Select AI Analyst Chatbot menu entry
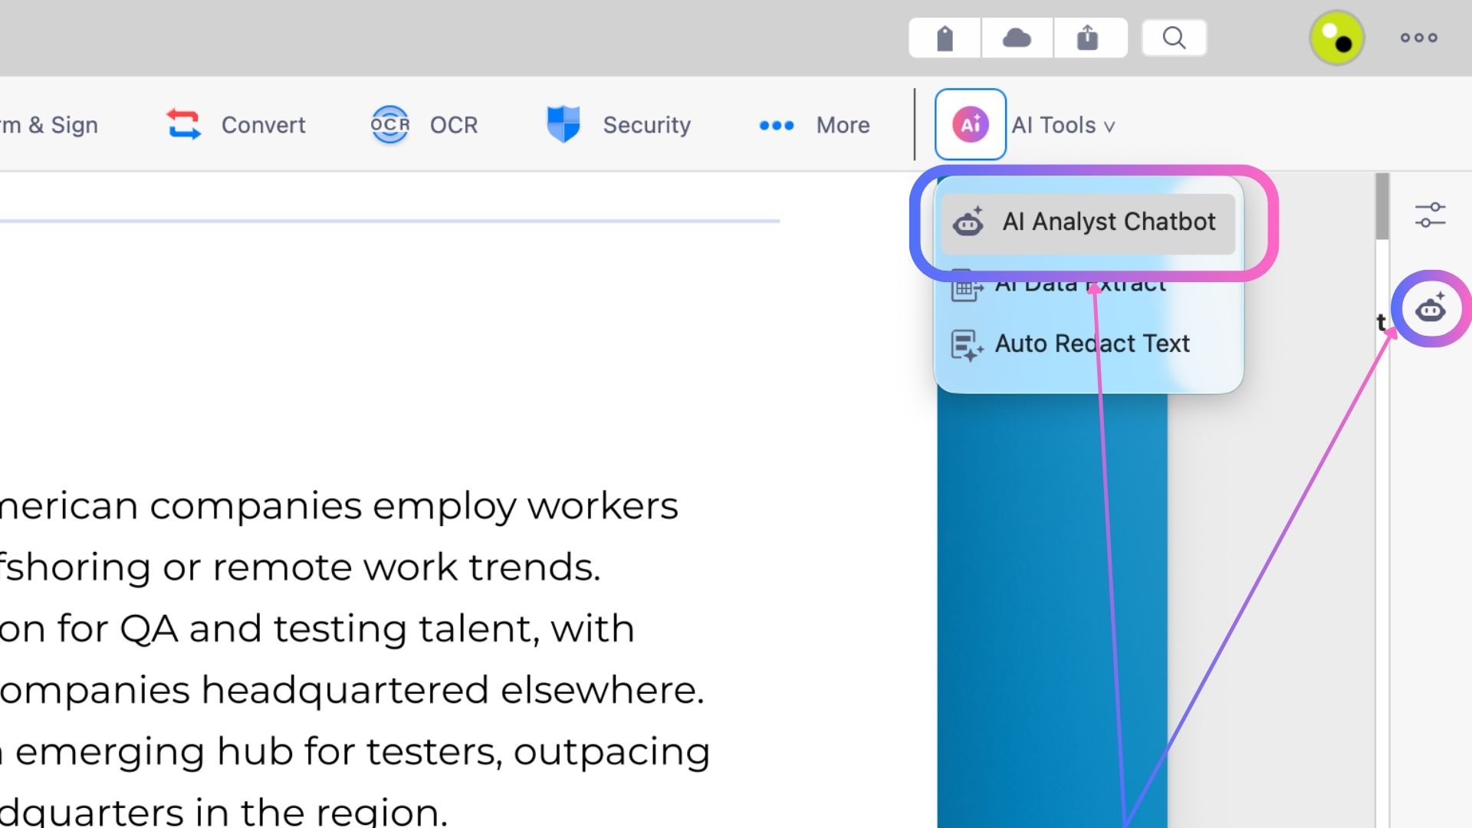 (1088, 223)
